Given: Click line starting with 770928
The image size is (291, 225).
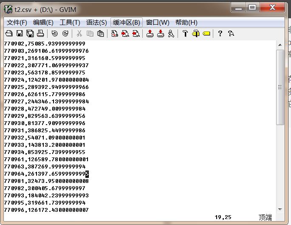Looking at the screenshot, I should point(45,109).
